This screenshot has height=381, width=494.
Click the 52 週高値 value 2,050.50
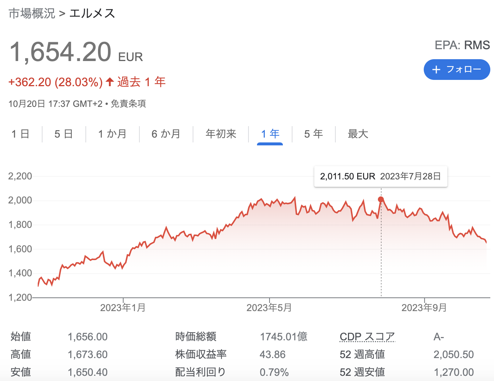coord(454,354)
